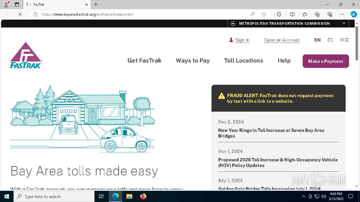Open Golden Gate Bridge Tolls Increasing article
The width and height of the screenshot is (360, 202).
point(269,189)
